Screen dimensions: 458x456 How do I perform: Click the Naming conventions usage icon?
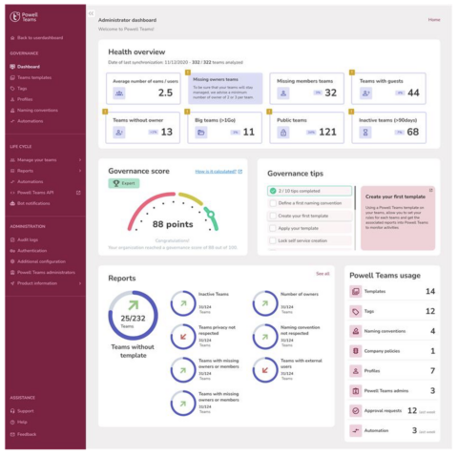(x=356, y=331)
